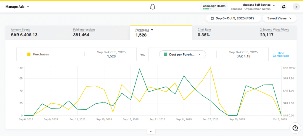Open the Cost per Purchase metric dropdown
Image resolution: width=303 pixels, height=136 pixels.
[x=182, y=55]
